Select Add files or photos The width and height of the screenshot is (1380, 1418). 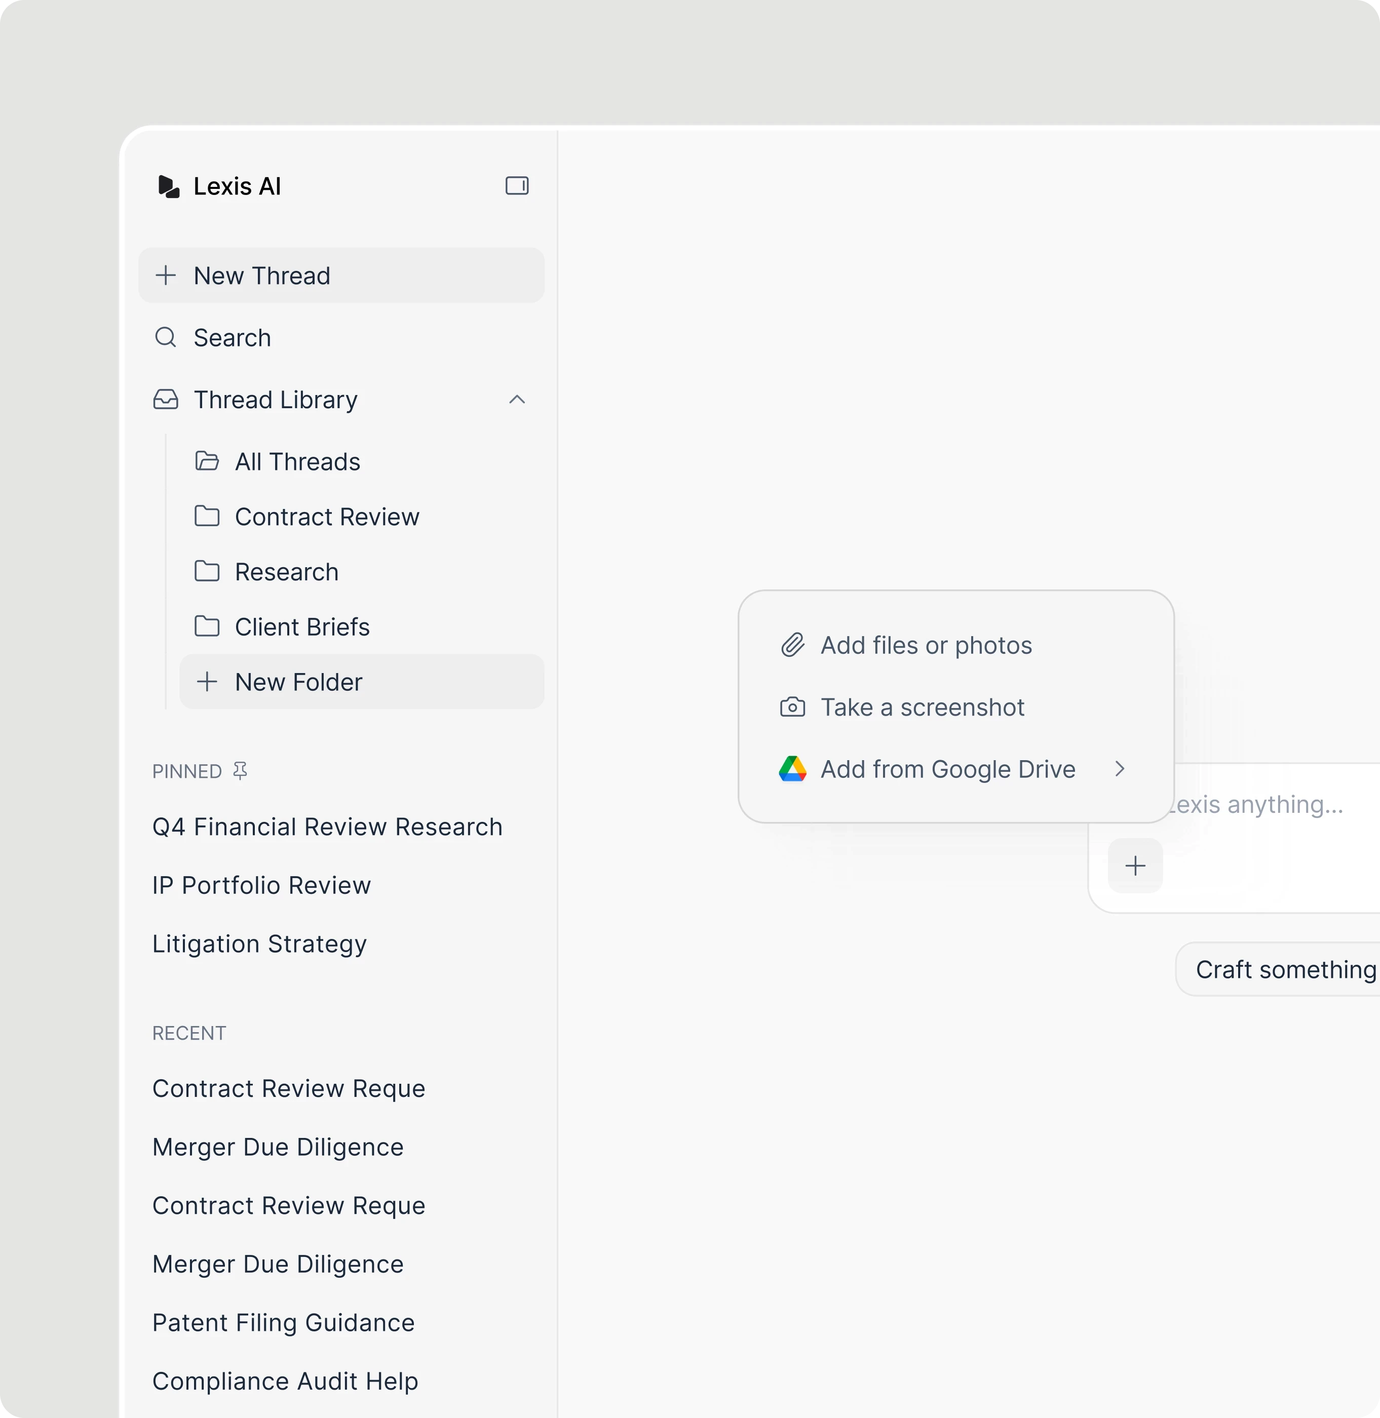point(956,645)
